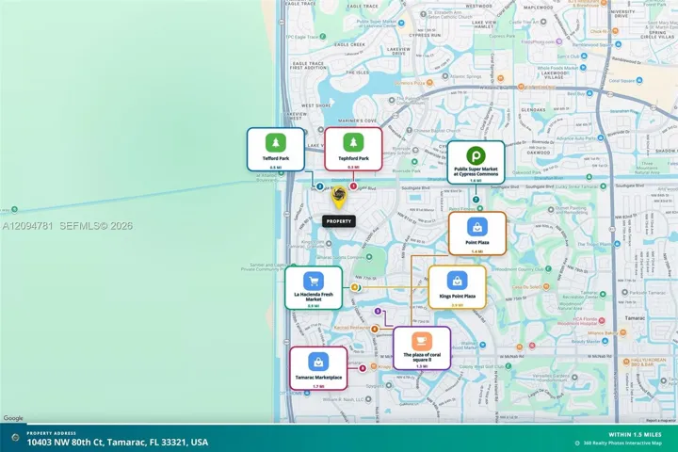Click the HALLYU KOREAN BBQ & BAR pin

click(625, 362)
